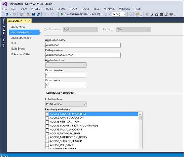Open the EDIT menu
Image resolution: width=184 pixels, height=157 pixels.
click(x=14, y=9)
